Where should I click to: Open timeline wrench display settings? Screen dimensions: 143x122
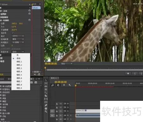coord(70,85)
